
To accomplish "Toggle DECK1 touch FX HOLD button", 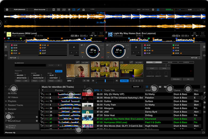I will point(18,81).
